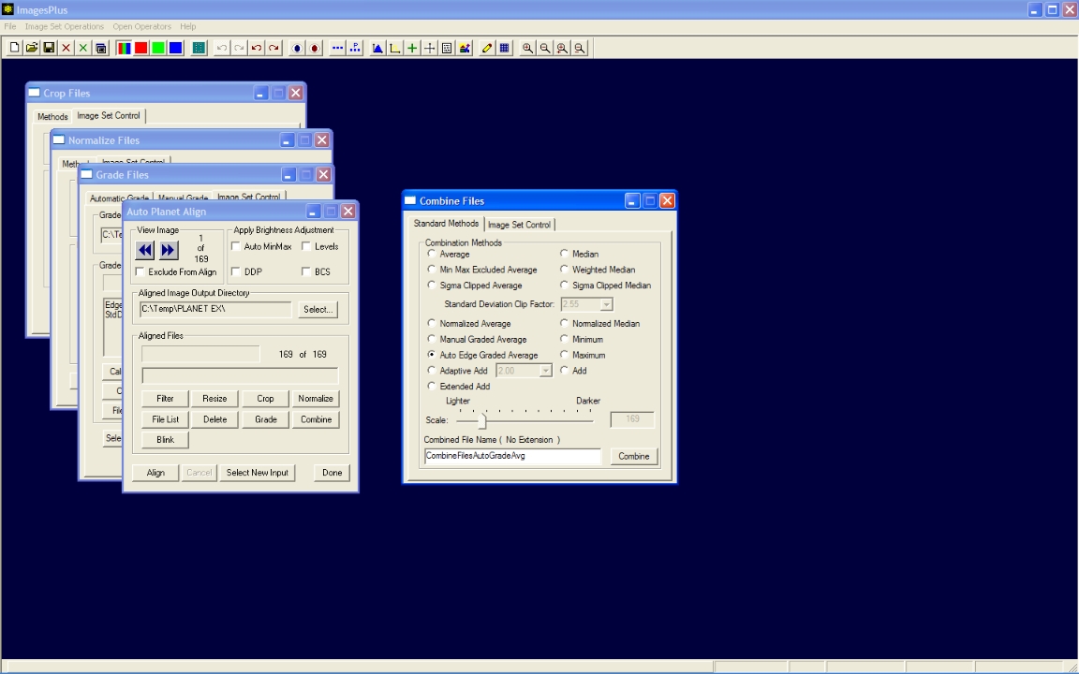
Task: Click Combine next to the combined file name
Action: (634, 456)
